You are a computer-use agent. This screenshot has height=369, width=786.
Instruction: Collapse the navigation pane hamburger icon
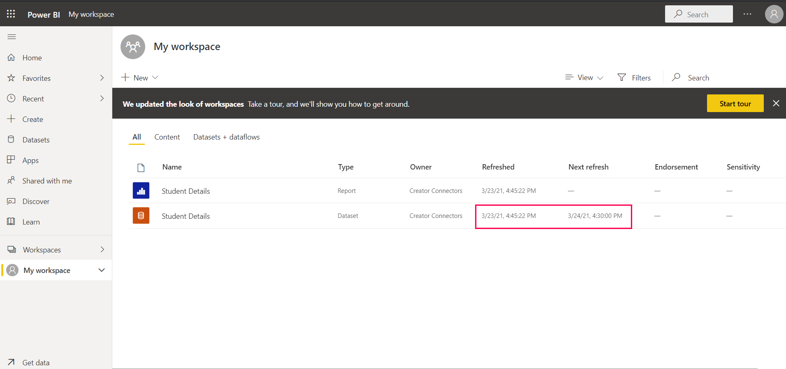tap(12, 37)
